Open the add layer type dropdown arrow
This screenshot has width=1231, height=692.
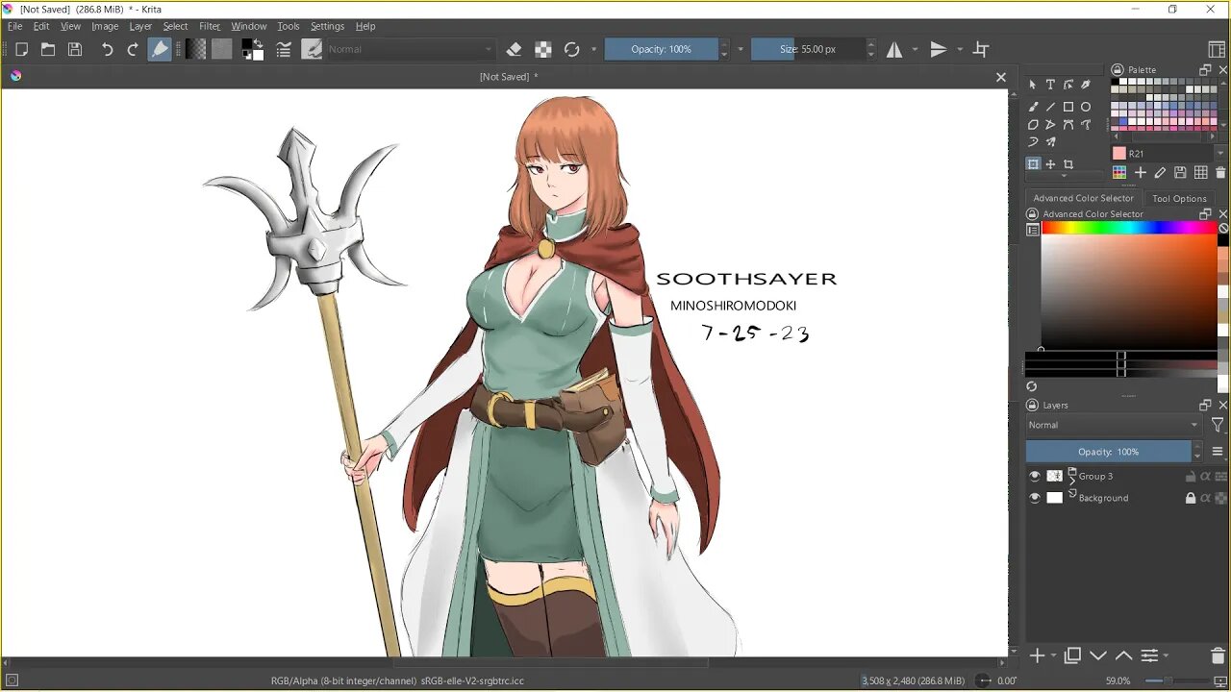click(x=1054, y=655)
